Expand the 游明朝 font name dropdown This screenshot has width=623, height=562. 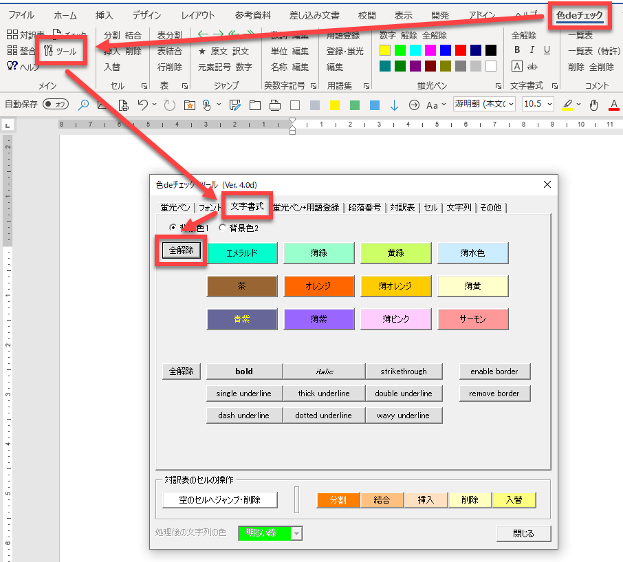510,105
